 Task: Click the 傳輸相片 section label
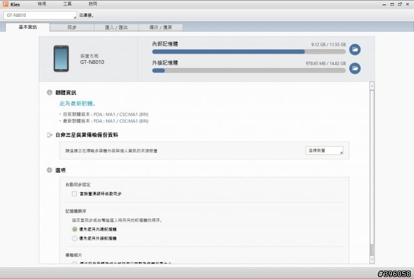[74, 255]
